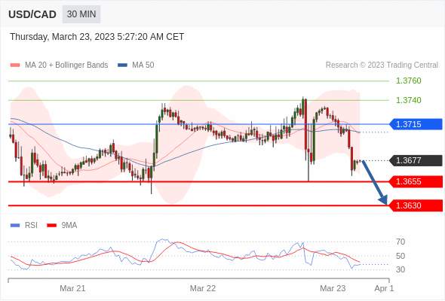The image size is (445, 301).
Task: Click the blue MA 50 legend swatch
Action: [122, 65]
